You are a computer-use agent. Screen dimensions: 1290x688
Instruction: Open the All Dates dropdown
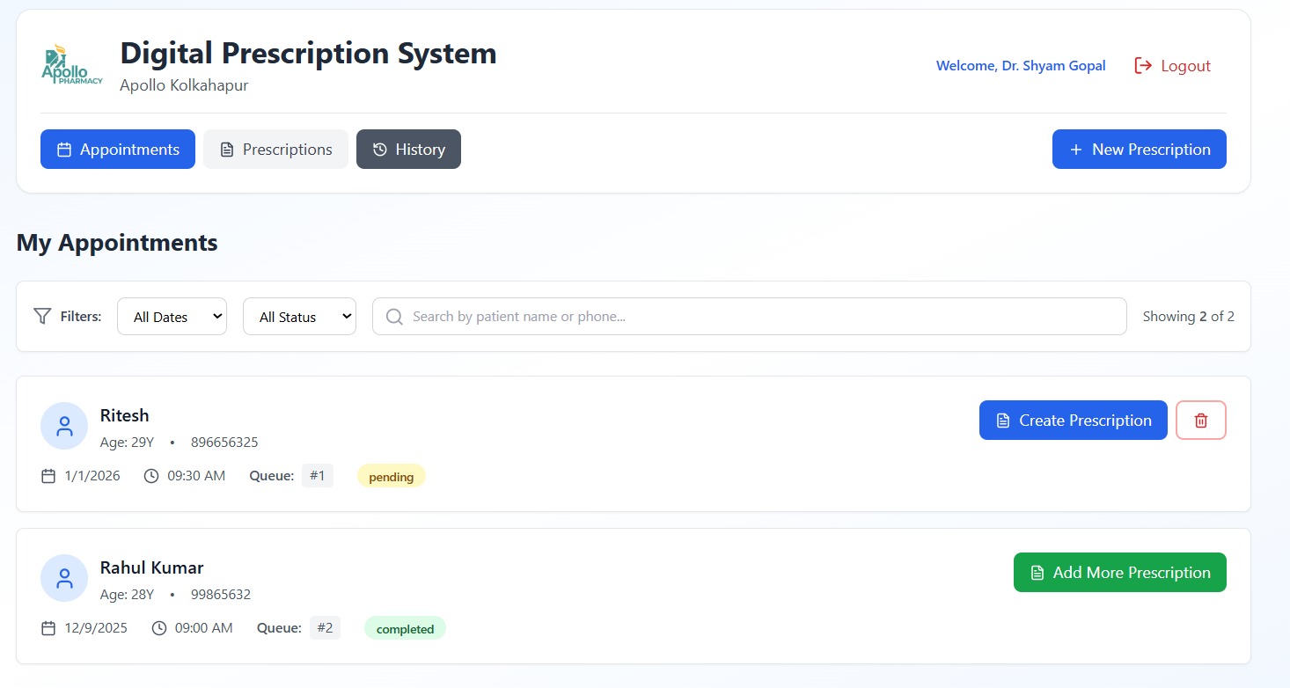tap(172, 317)
